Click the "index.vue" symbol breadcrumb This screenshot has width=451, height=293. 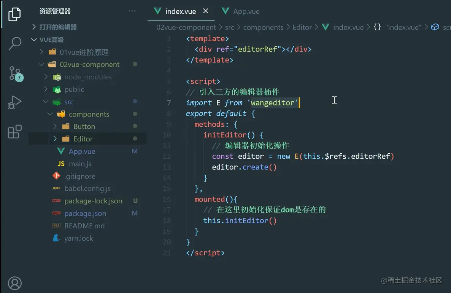pyautogui.click(x=403, y=27)
